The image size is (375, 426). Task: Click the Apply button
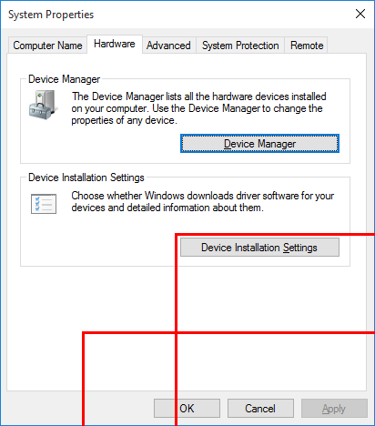pyautogui.click(x=334, y=409)
